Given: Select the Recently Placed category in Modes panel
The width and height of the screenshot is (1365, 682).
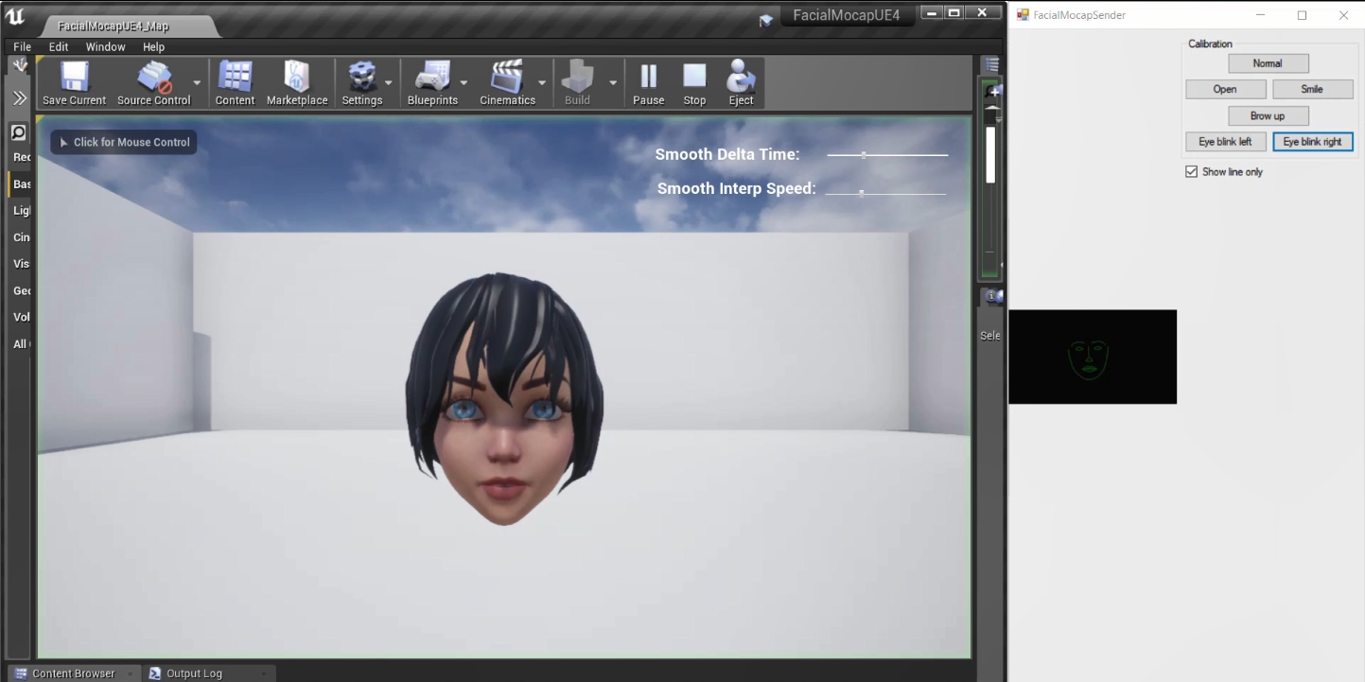Looking at the screenshot, I should click(x=20, y=157).
